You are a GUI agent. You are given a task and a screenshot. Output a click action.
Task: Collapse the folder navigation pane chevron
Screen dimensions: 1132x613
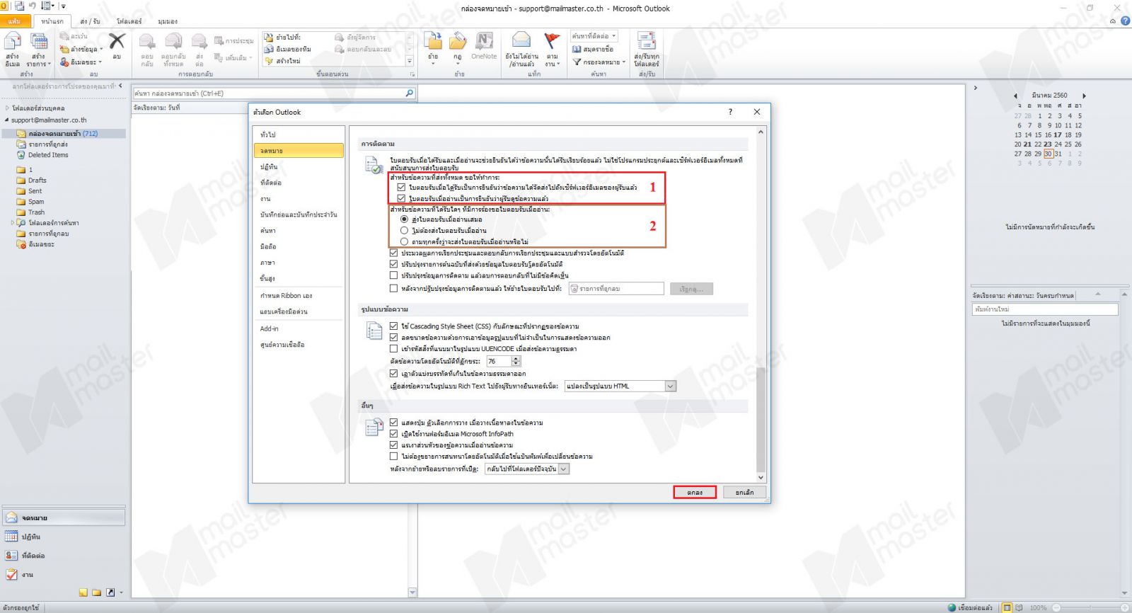coord(120,86)
